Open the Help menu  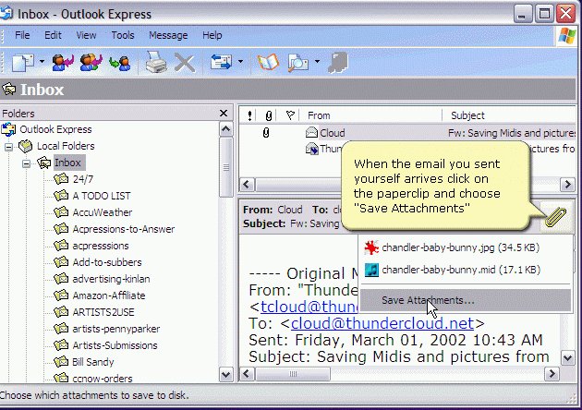point(212,35)
